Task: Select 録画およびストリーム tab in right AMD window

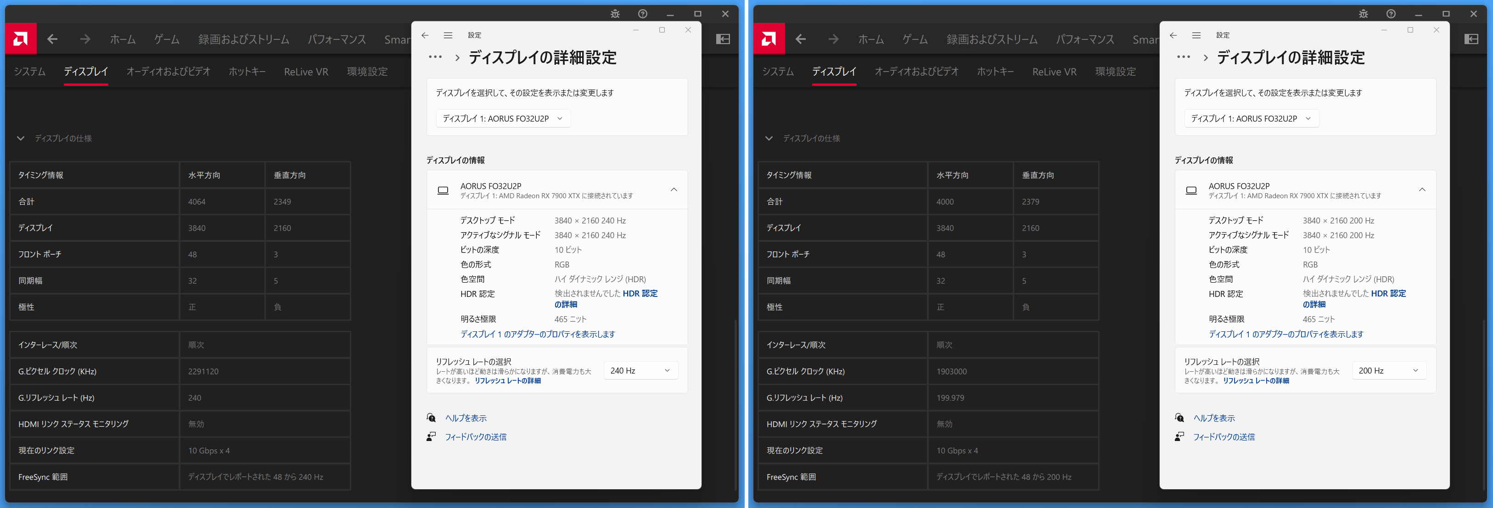Action: 992,39
